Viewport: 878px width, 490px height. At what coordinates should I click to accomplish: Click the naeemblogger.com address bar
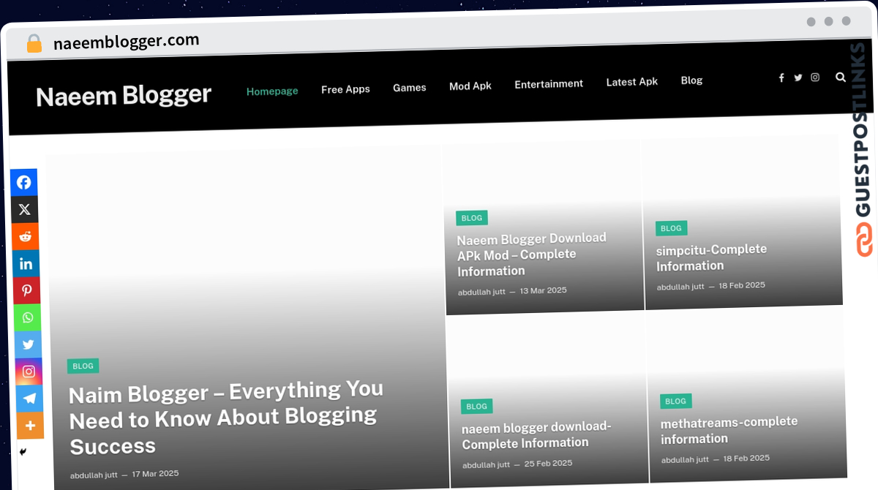pyautogui.click(x=127, y=42)
